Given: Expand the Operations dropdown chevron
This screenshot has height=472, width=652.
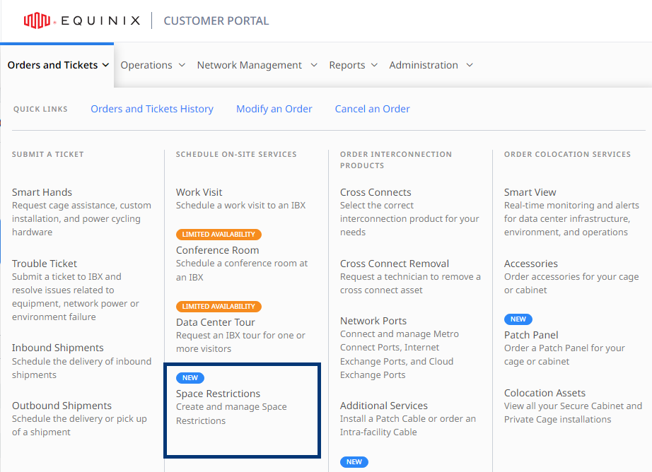Looking at the screenshot, I should pyautogui.click(x=182, y=65).
